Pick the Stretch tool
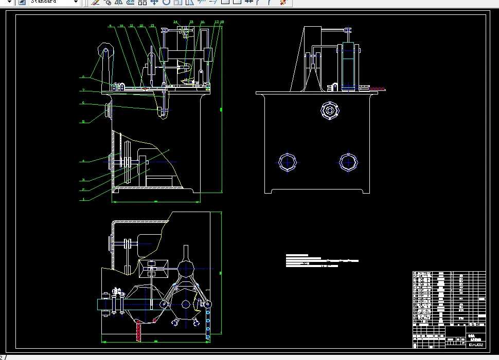This screenshot has height=360, width=499. tap(190, 2)
